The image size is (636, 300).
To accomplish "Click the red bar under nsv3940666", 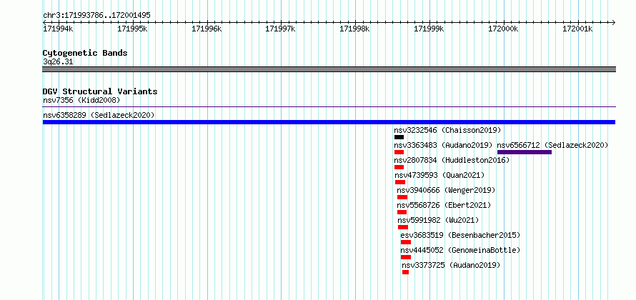I will click(402, 197).
